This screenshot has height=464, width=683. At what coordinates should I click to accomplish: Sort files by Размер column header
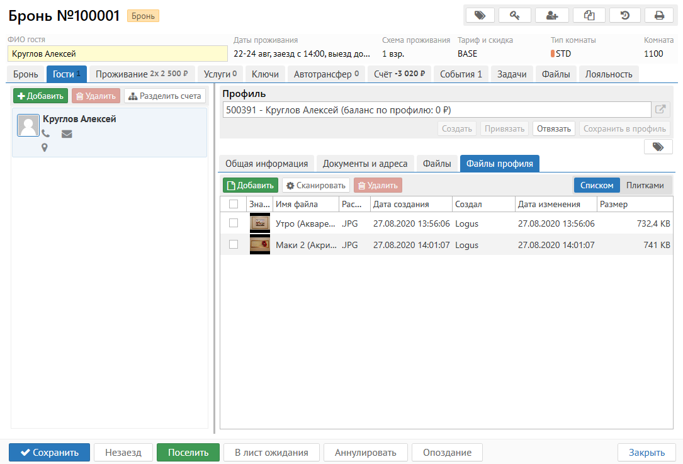614,204
